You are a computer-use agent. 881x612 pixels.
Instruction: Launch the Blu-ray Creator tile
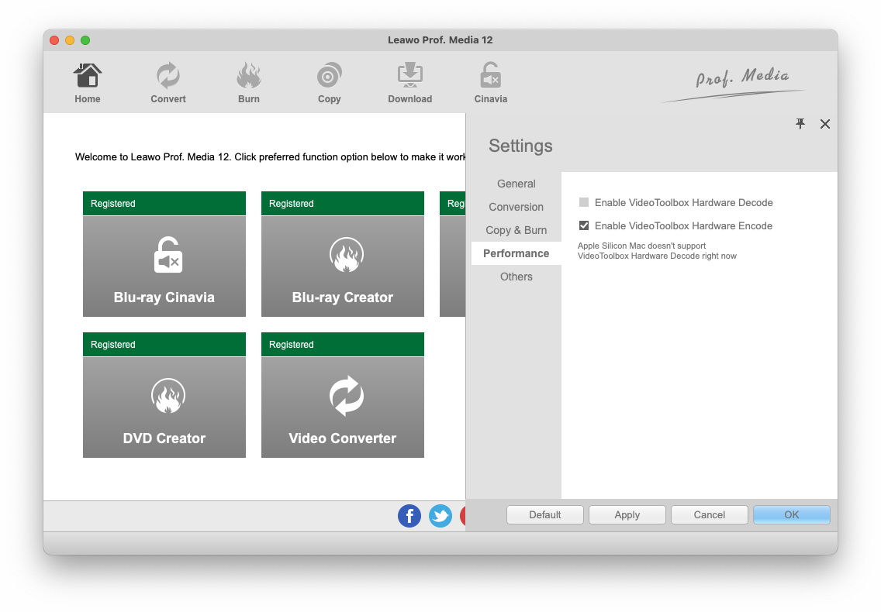click(343, 266)
